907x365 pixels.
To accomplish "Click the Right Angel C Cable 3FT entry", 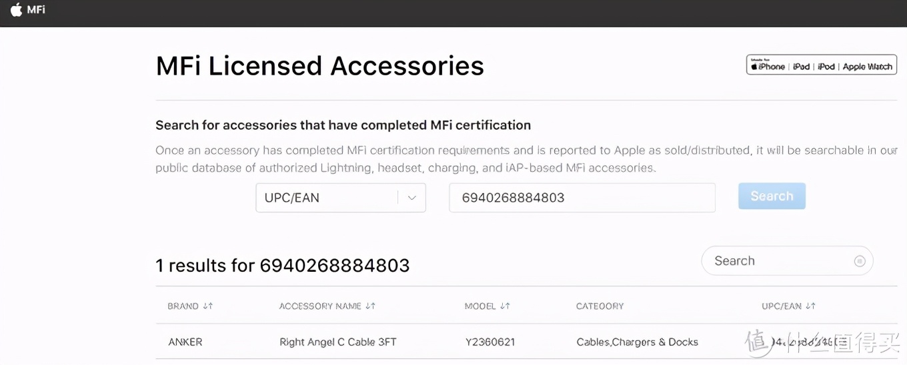I will [x=337, y=342].
